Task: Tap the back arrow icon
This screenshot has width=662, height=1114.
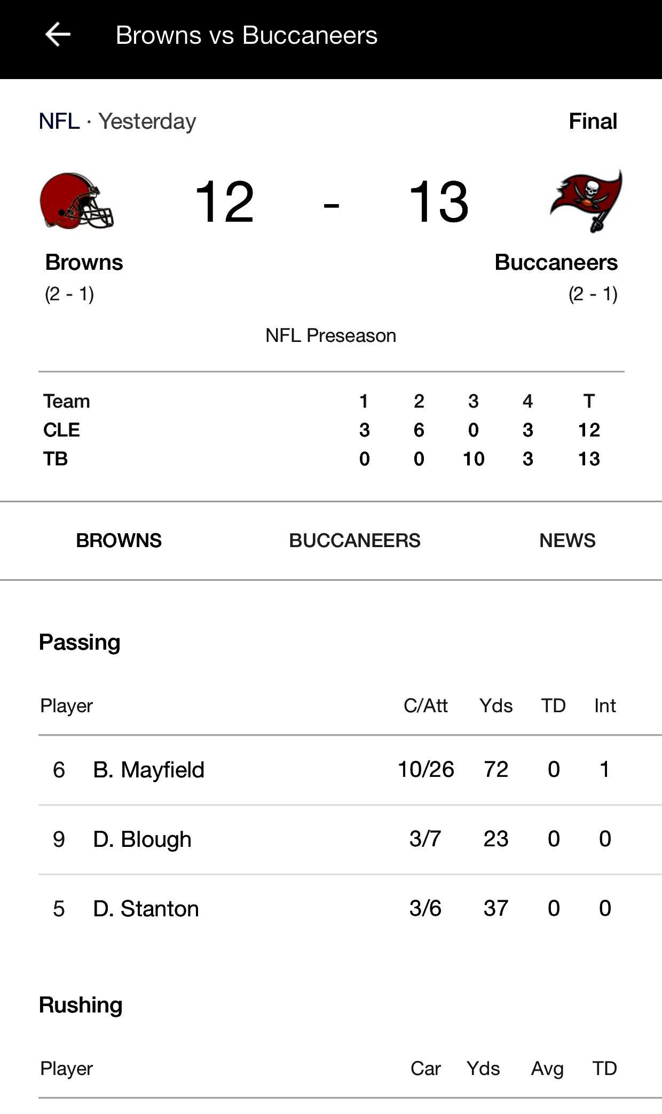Action: coord(58,35)
